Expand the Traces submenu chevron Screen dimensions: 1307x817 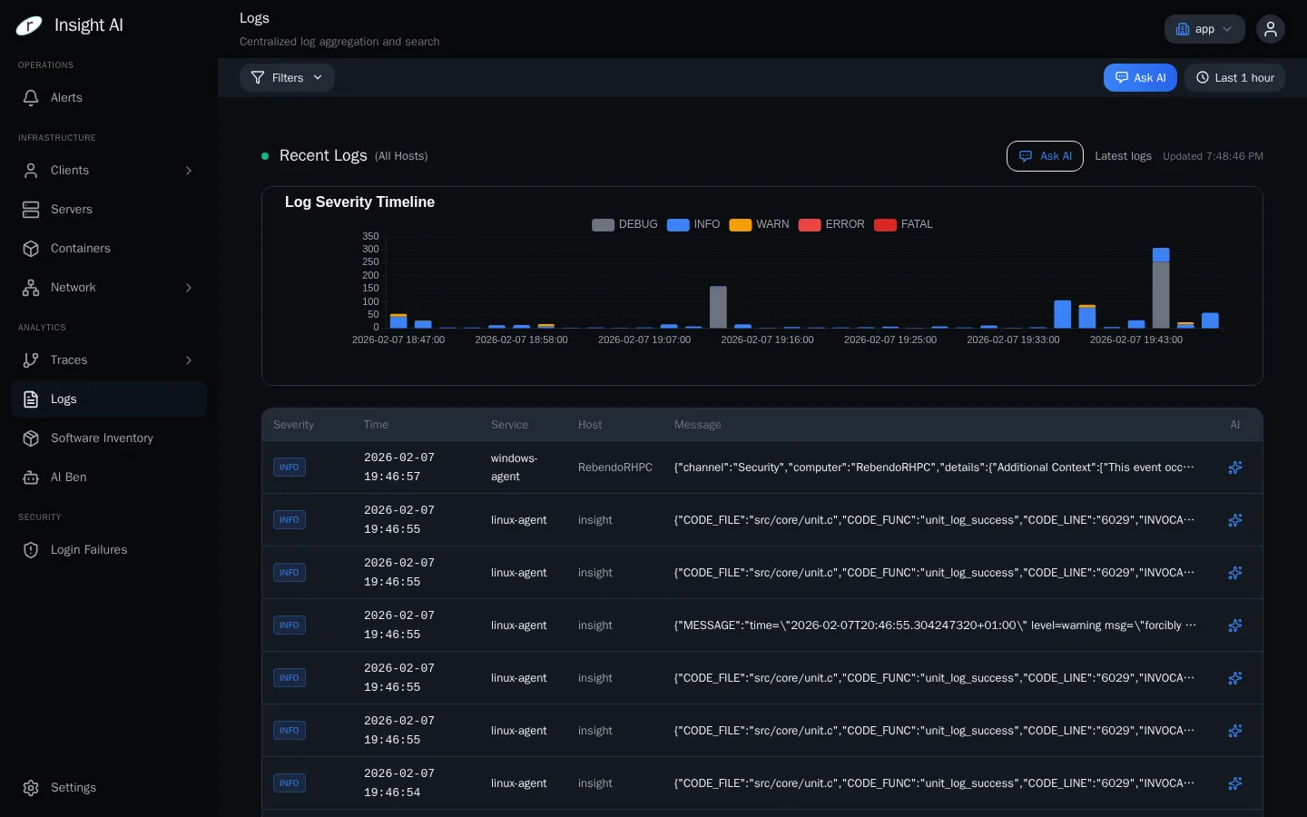(x=189, y=360)
